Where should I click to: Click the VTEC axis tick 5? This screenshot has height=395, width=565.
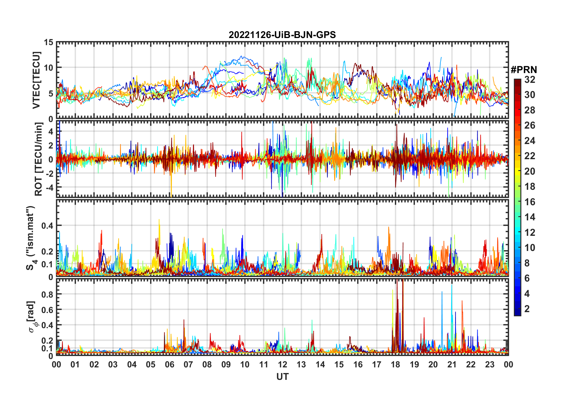click(x=51, y=94)
